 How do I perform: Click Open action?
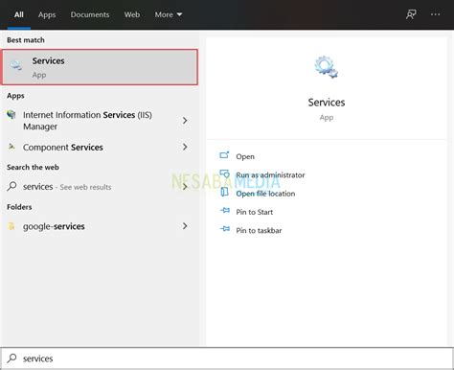245,156
